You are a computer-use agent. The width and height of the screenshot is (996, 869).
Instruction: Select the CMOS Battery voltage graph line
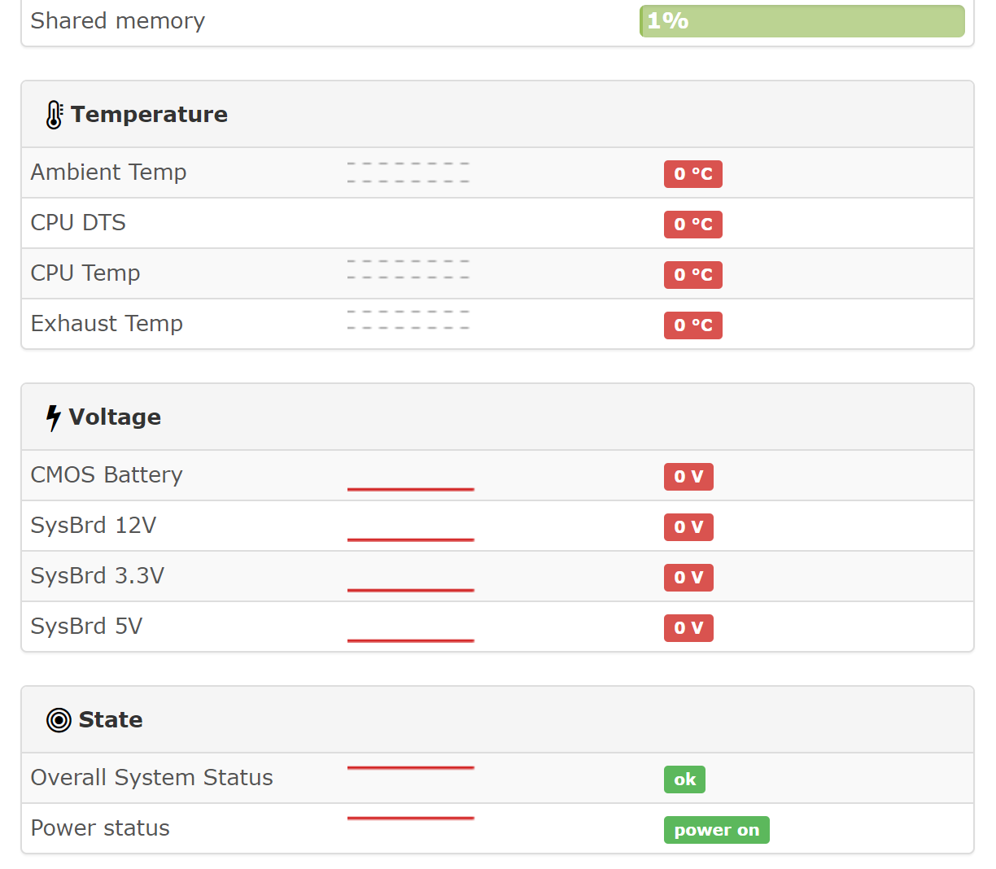(411, 487)
